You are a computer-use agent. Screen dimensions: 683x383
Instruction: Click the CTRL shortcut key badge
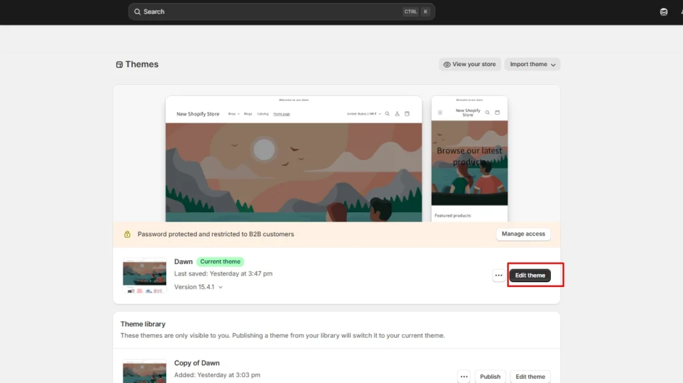tap(410, 12)
